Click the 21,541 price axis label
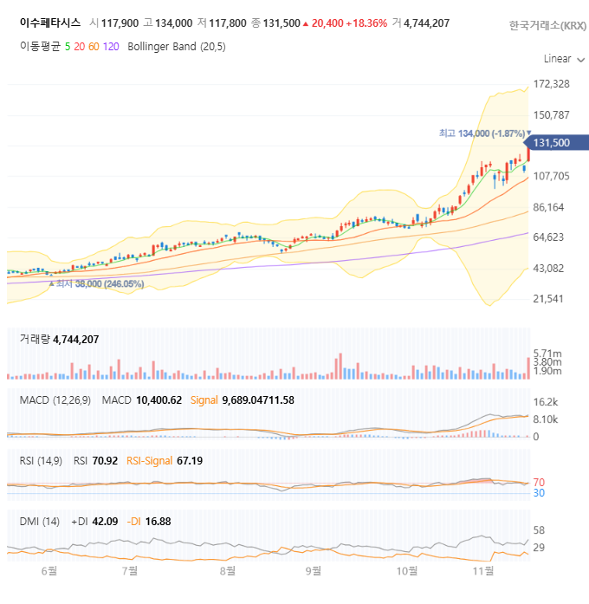Image resolution: width=589 pixels, height=604 pixels. (x=548, y=299)
